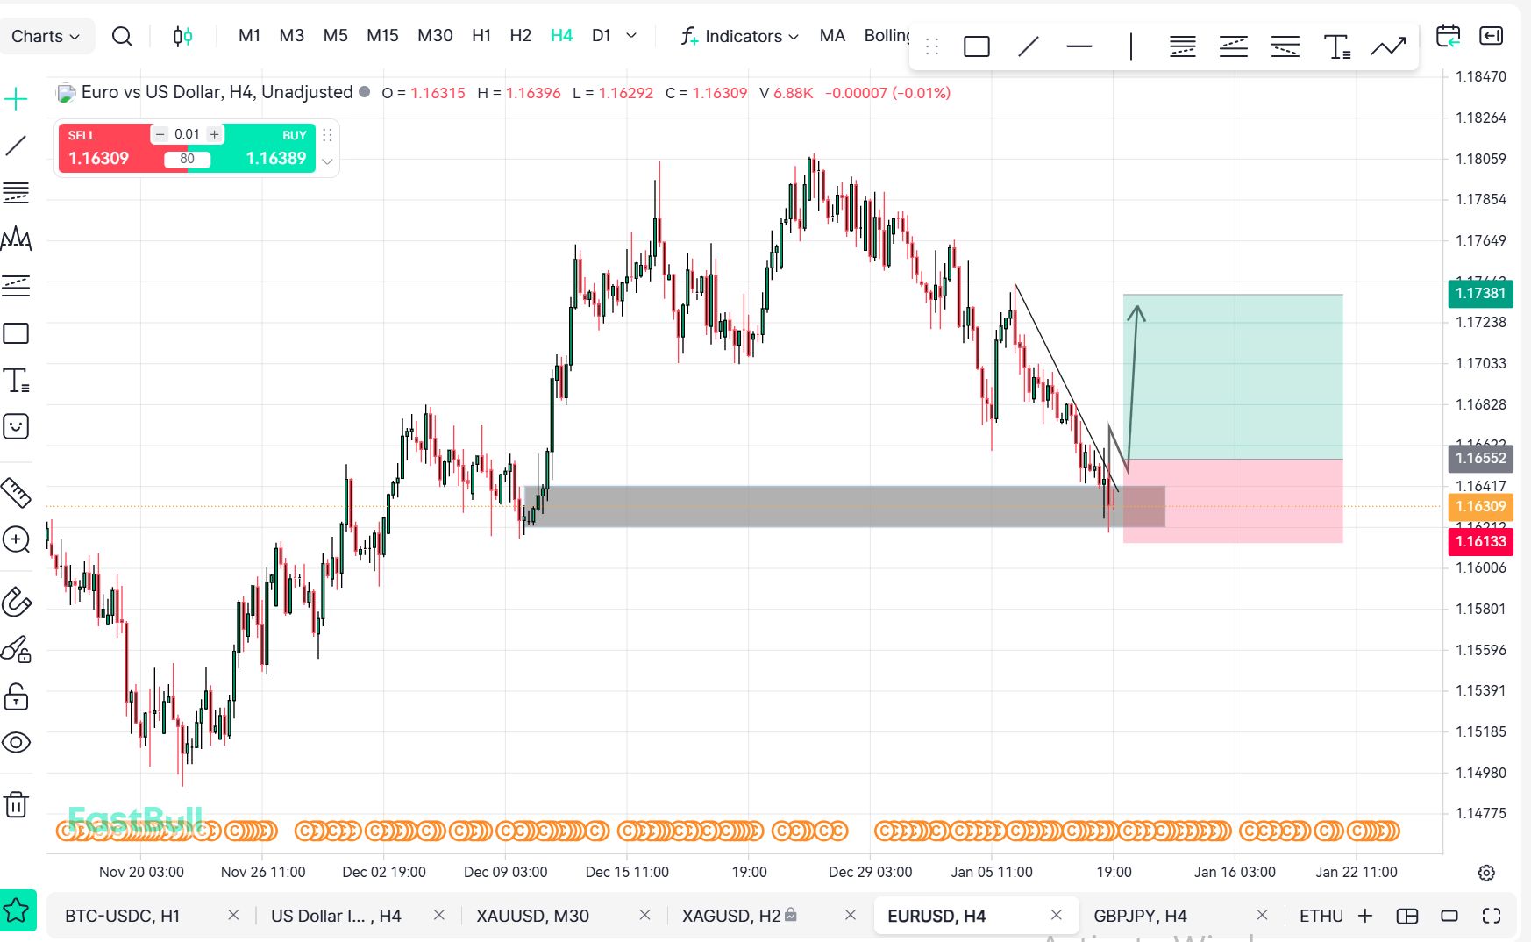Screen dimensions: 1531x942
Task: Expand more timeframes chevron after D1
Action: click(631, 36)
